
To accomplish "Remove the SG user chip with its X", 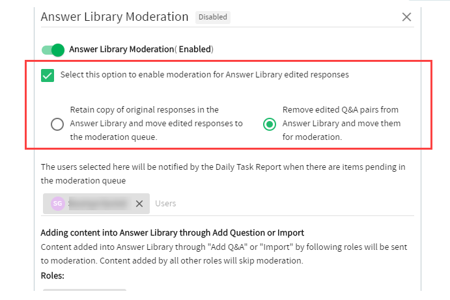I will 139,204.
